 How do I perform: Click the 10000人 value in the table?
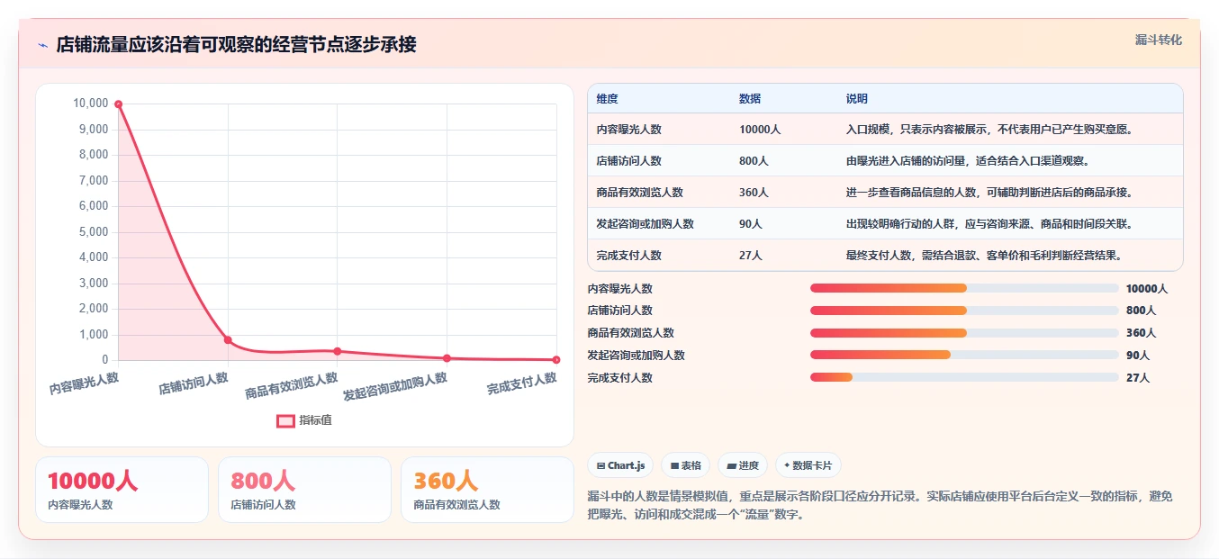click(760, 130)
